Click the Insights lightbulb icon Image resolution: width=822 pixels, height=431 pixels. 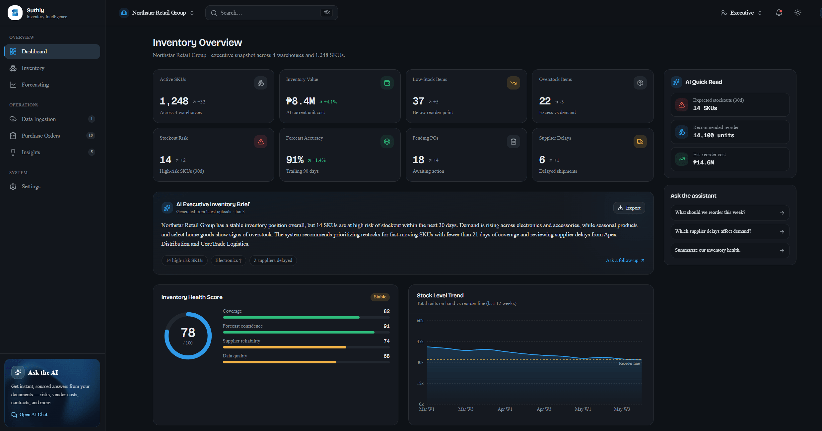click(13, 152)
